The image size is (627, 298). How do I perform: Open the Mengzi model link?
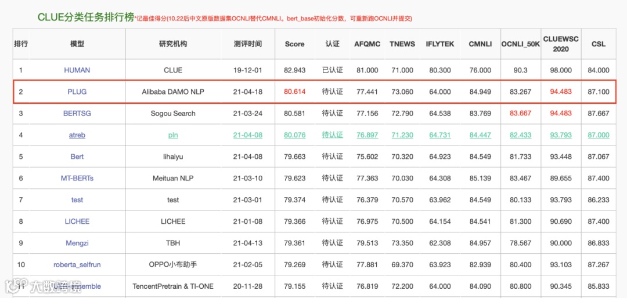(77, 243)
